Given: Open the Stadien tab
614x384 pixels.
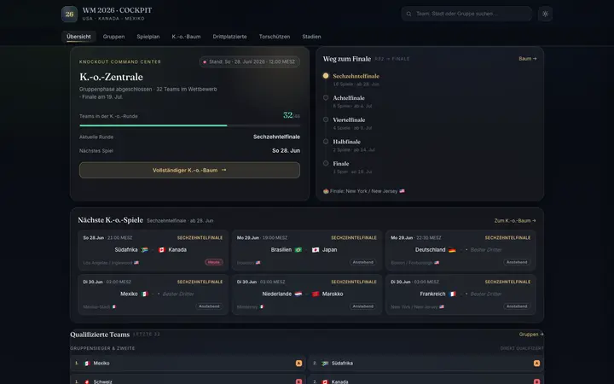Looking at the screenshot, I should click(311, 37).
